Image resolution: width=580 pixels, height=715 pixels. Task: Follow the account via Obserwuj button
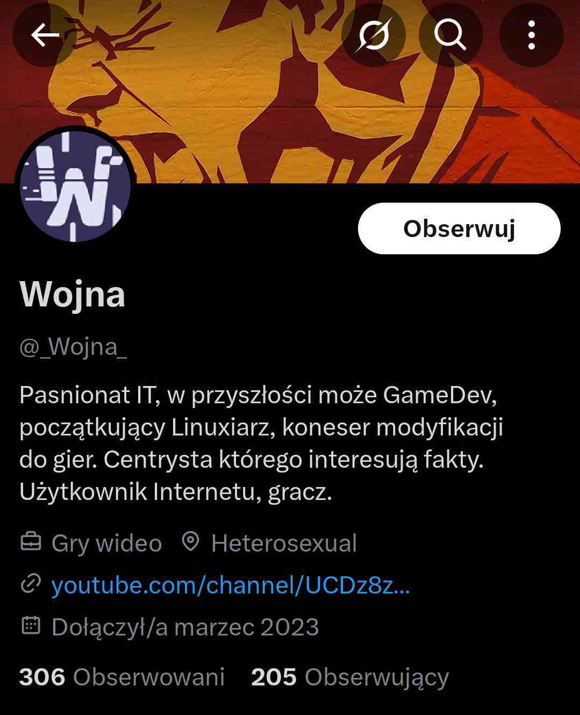pyautogui.click(x=459, y=228)
